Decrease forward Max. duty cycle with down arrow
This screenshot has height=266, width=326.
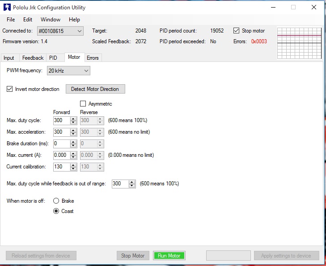[73, 123]
